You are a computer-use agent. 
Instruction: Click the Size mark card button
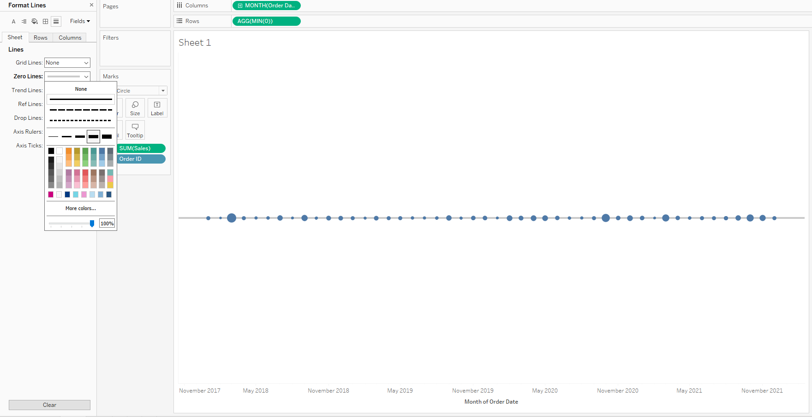click(135, 108)
